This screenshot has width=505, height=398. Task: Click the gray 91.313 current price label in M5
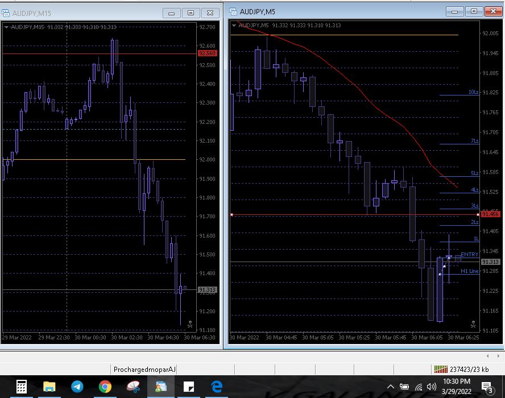coord(491,262)
